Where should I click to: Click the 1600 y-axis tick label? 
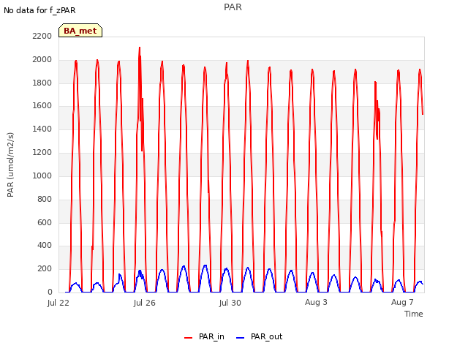[42, 106]
